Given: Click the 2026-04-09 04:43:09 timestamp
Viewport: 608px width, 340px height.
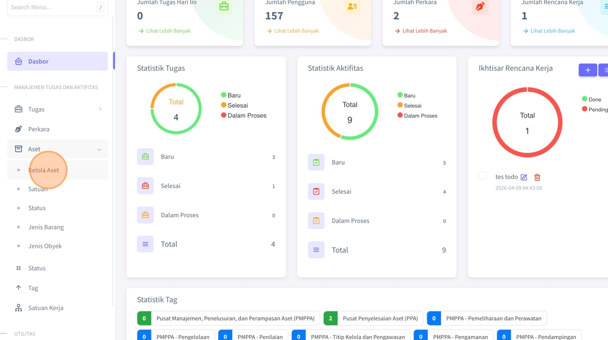Looking at the screenshot, I should [518, 188].
